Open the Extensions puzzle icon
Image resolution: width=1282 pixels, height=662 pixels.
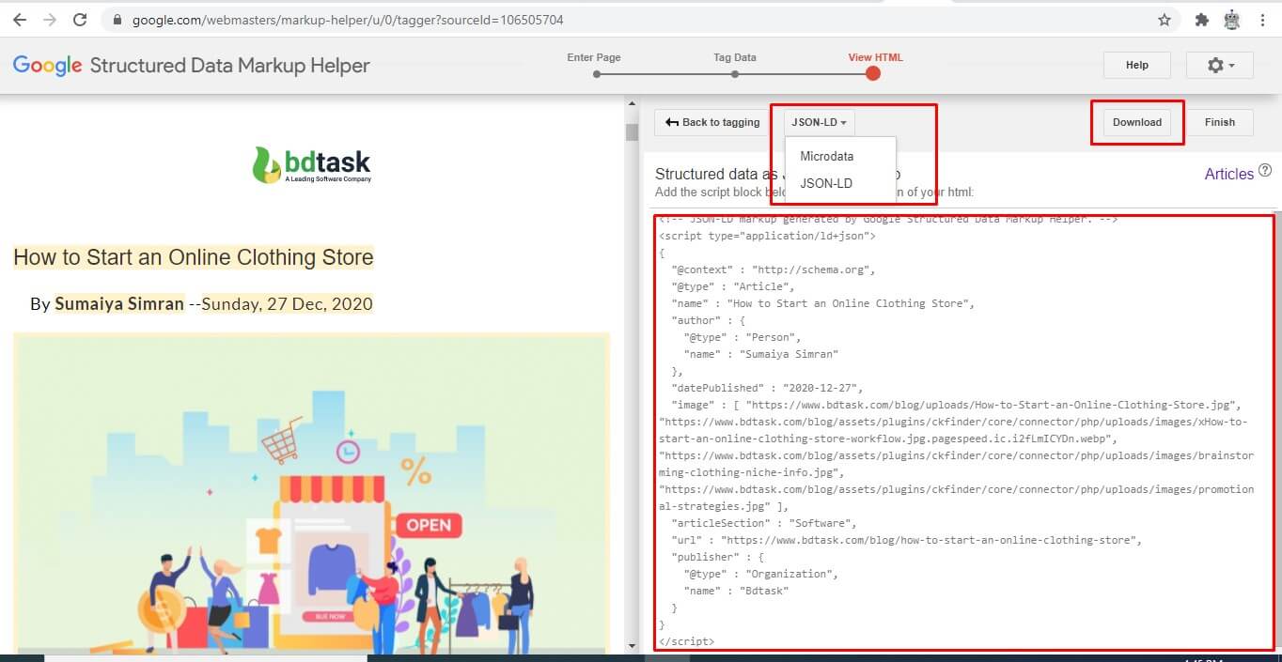1201,20
